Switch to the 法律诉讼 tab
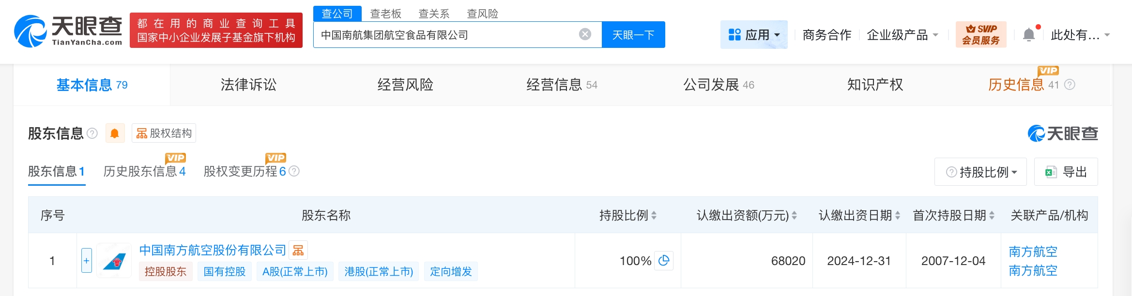This screenshot has width=1132, height=296. [248, 85]
